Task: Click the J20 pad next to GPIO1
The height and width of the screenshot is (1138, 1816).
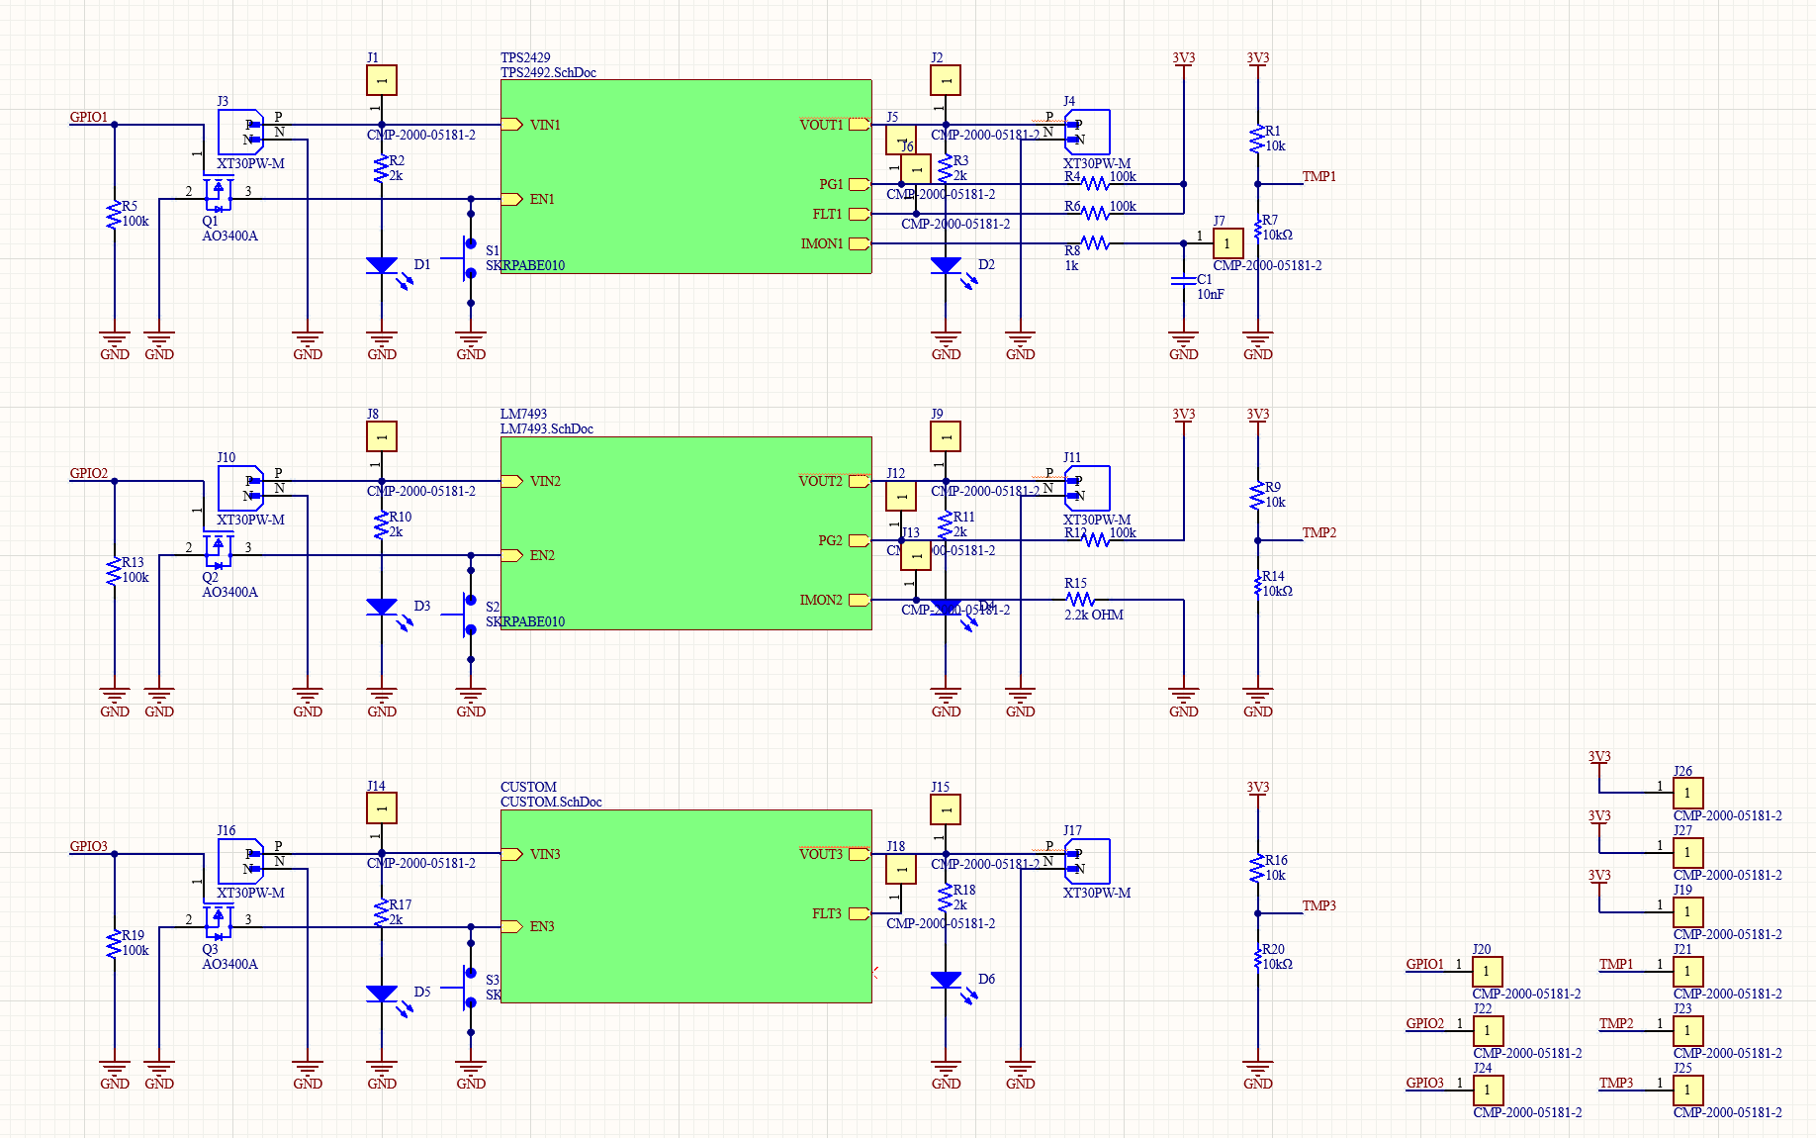Action: click(x=1487, y=972)
